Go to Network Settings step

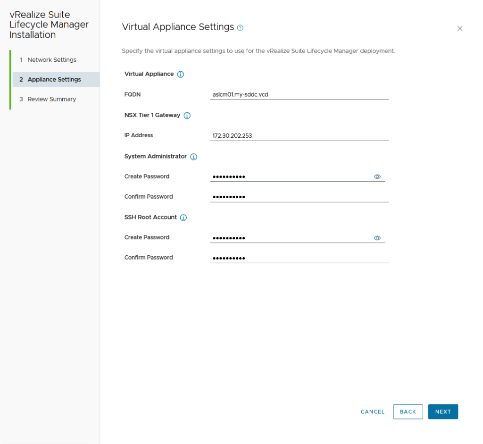coord(52,60)
